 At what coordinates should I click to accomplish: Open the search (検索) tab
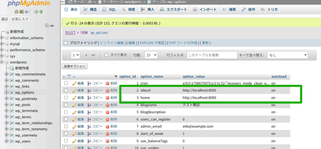pyautogui.click(x=128, y=9)
